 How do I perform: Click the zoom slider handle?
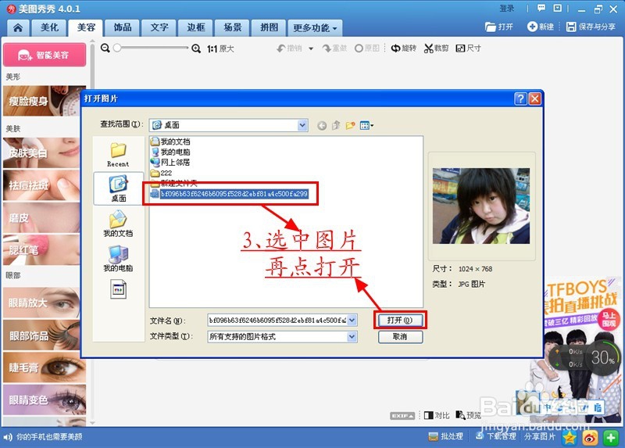117,48
